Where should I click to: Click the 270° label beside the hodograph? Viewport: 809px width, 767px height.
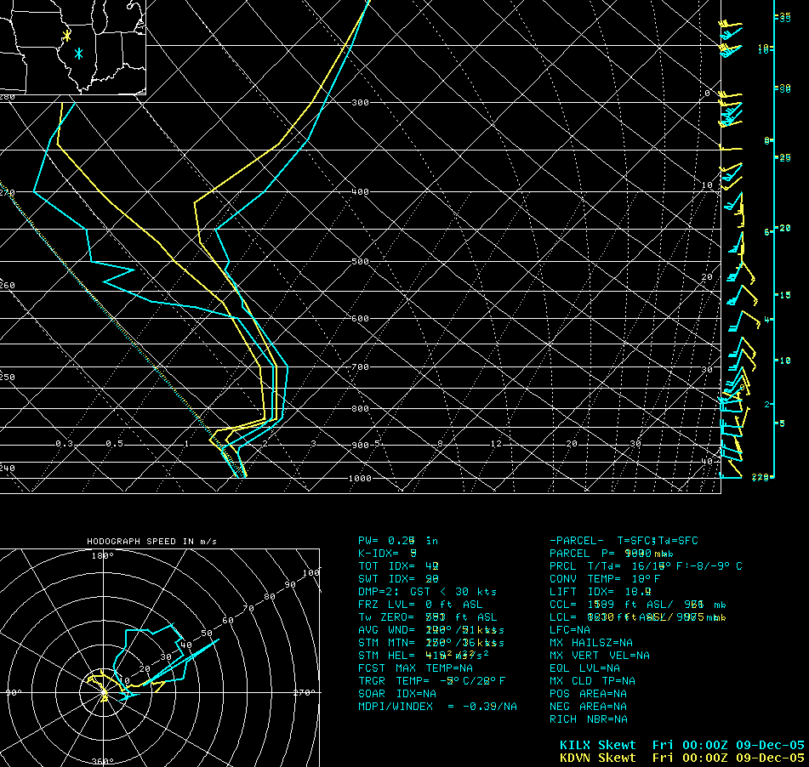pyautogui.click(x=304, y=693)
